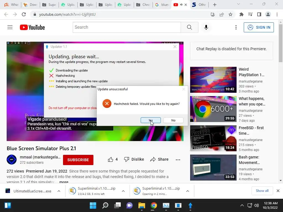The width and height of the screenshot is (283, 212).
Task: Open 'What happens, when you ope...' title
Action: 252,101
